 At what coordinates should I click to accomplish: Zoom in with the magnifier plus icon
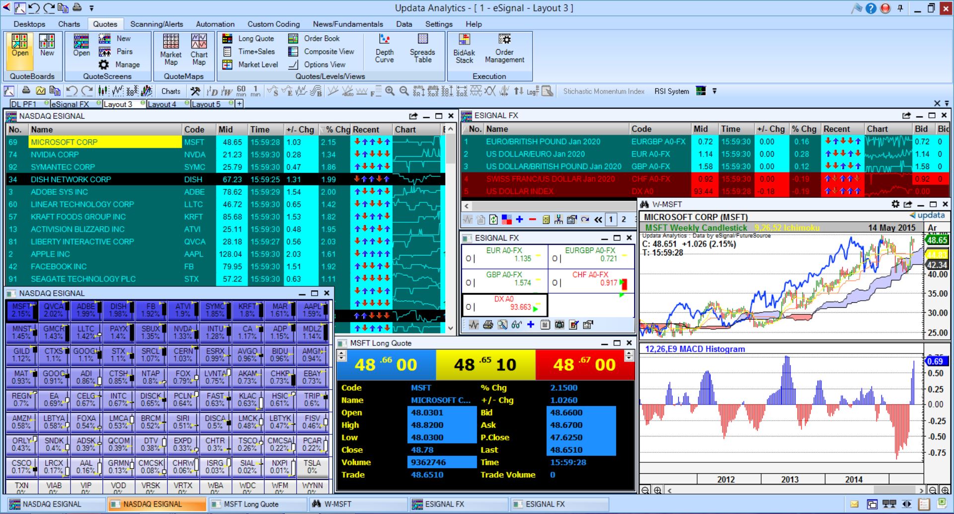point(390,91)
